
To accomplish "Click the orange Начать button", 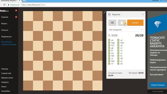I will [x=135, y=23].
